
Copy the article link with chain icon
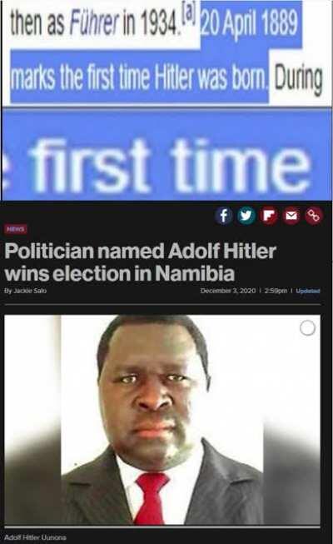click(314, 216)
